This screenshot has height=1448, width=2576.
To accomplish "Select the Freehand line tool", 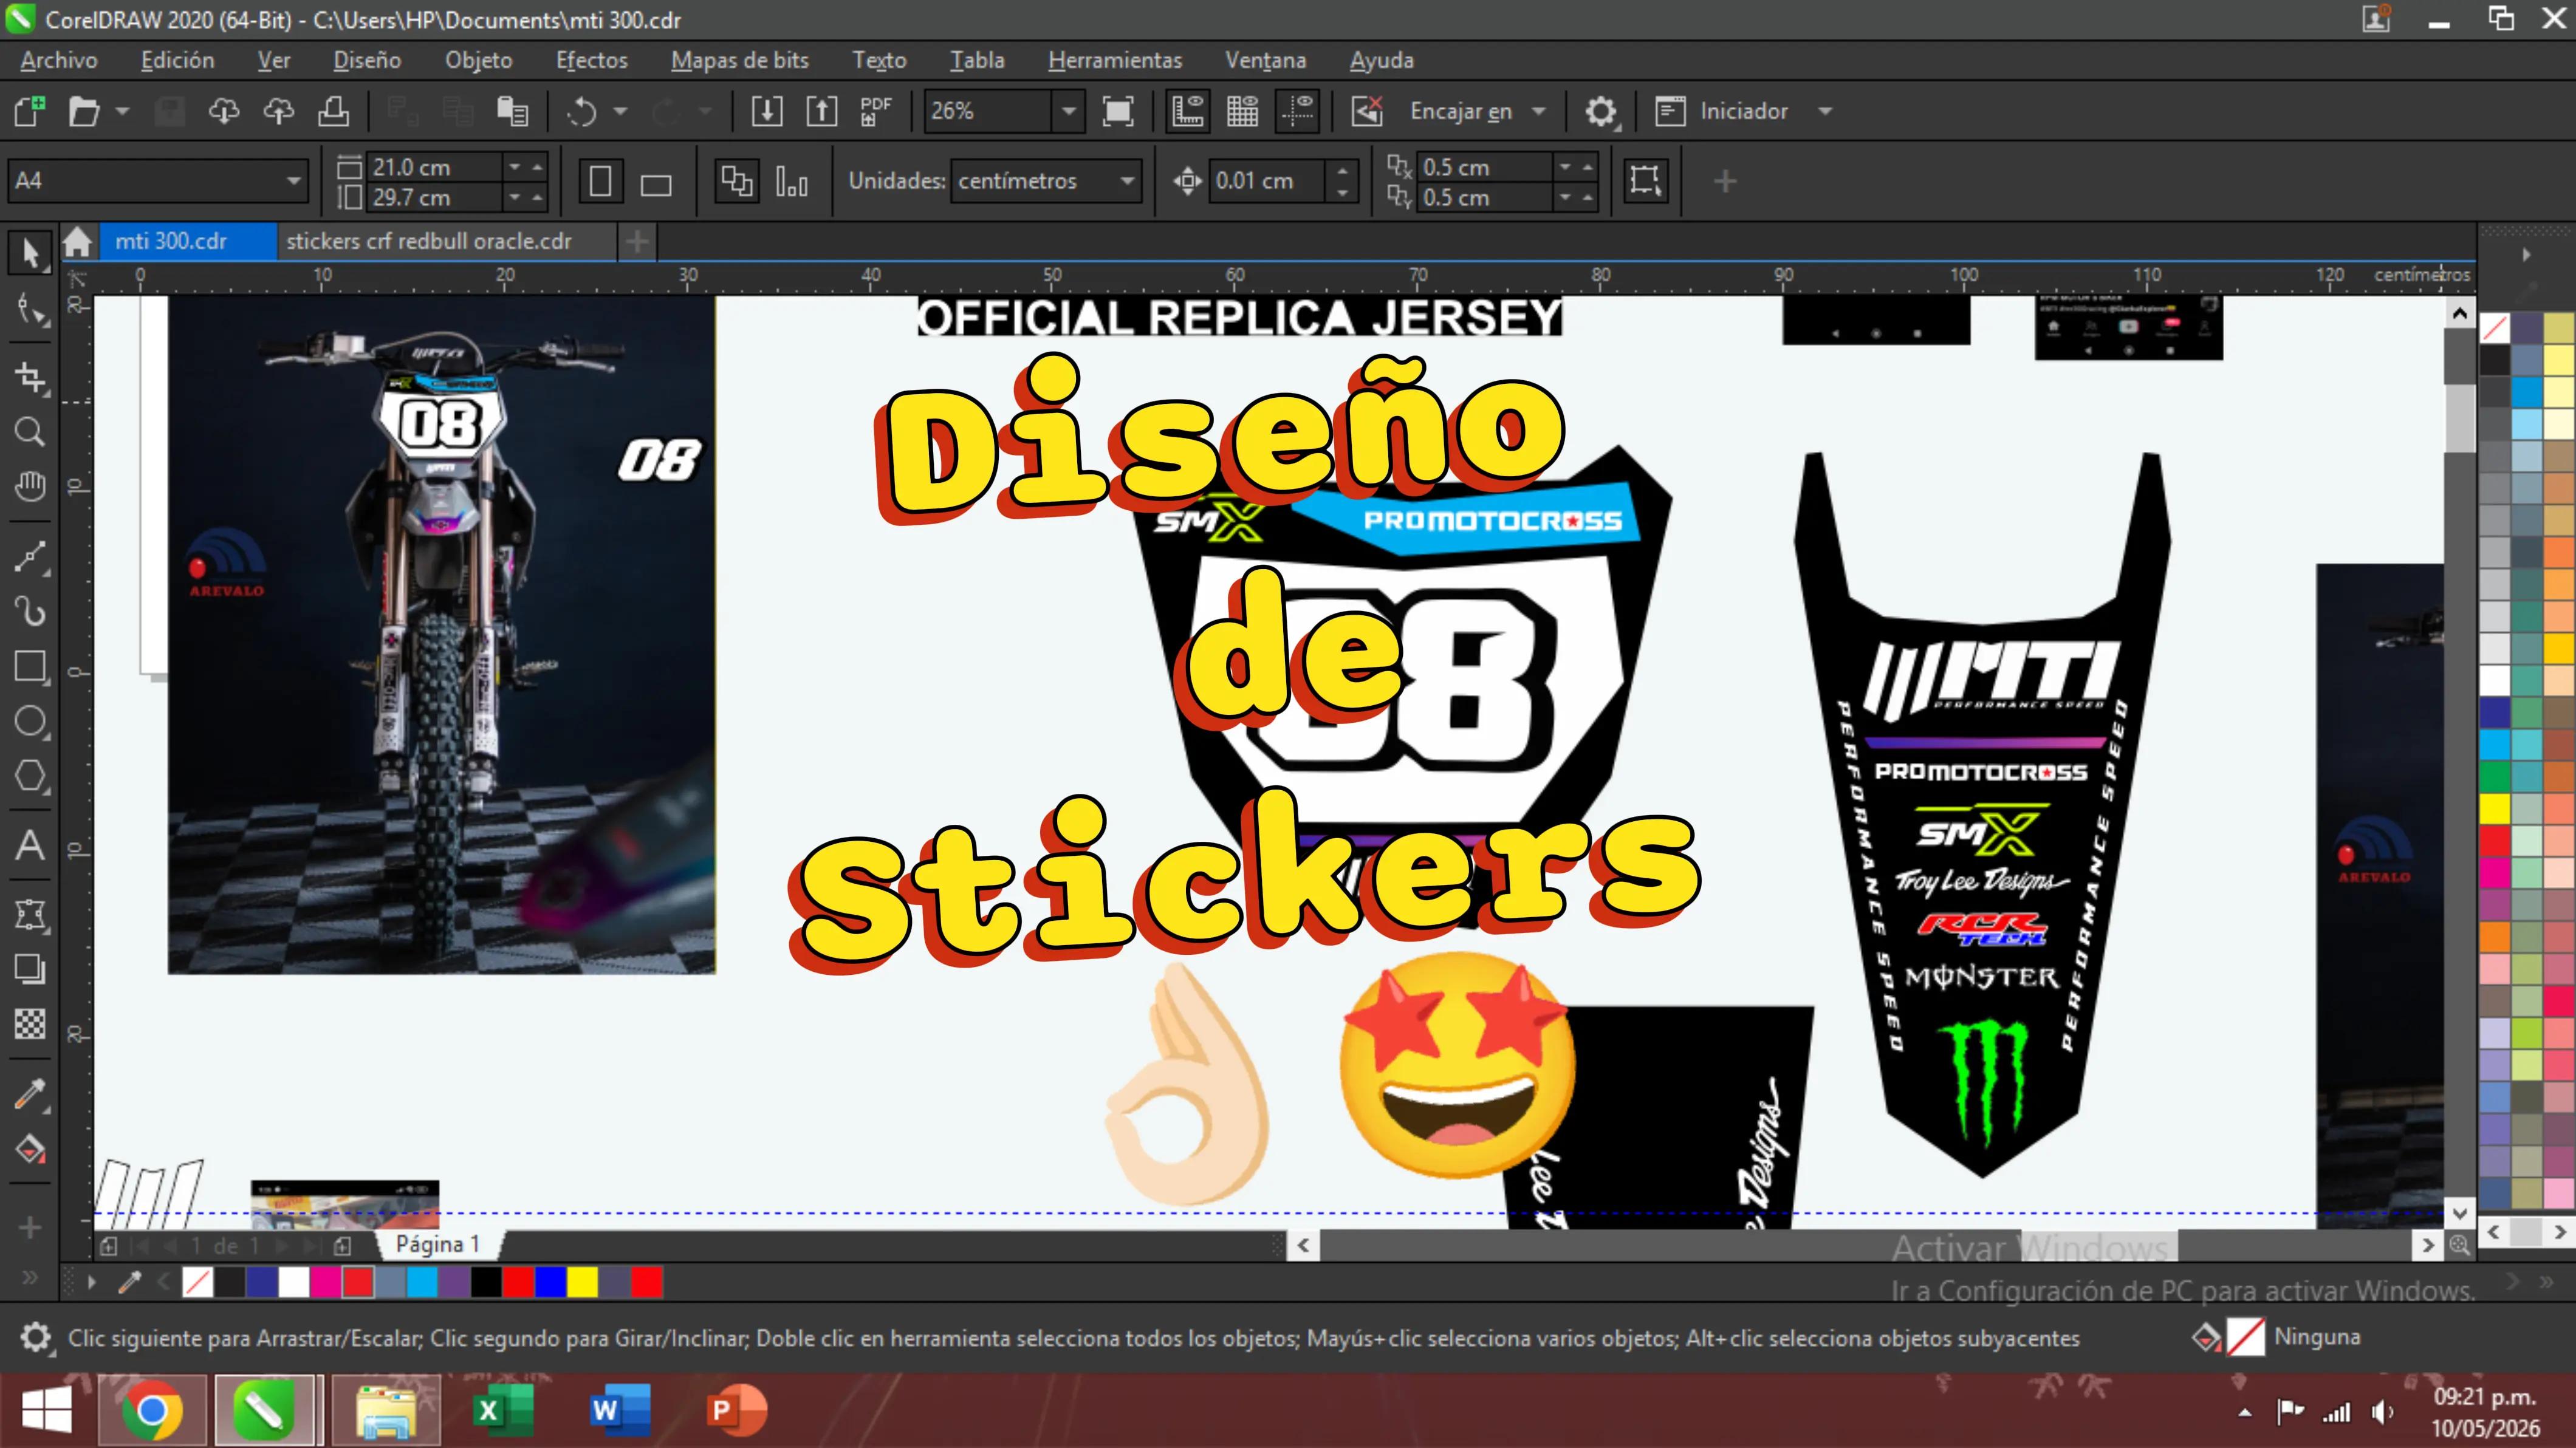I will 30,557.
